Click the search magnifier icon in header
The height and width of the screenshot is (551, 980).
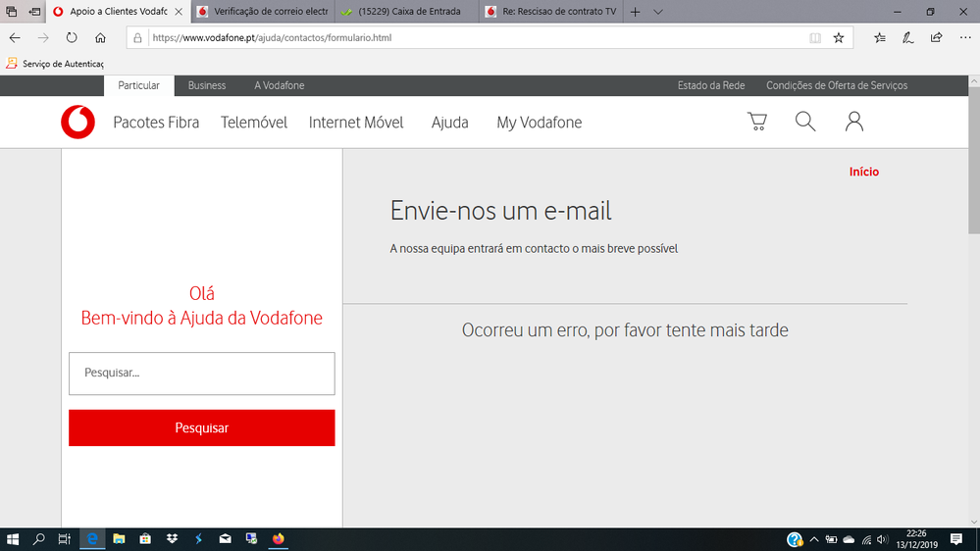click(x=805, y=122)
